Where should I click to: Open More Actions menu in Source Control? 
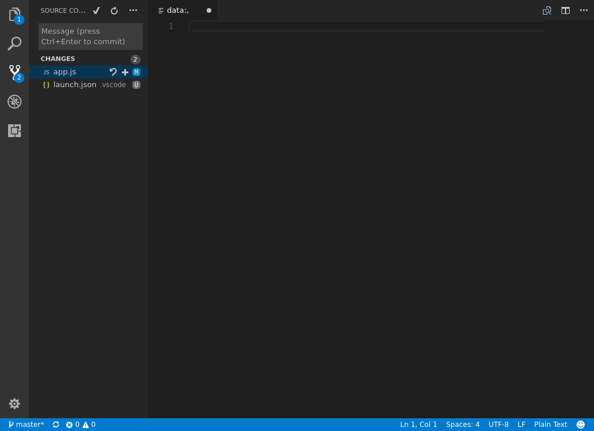[x=133, y=10]
